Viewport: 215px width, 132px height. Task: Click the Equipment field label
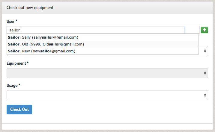point(16,63)
